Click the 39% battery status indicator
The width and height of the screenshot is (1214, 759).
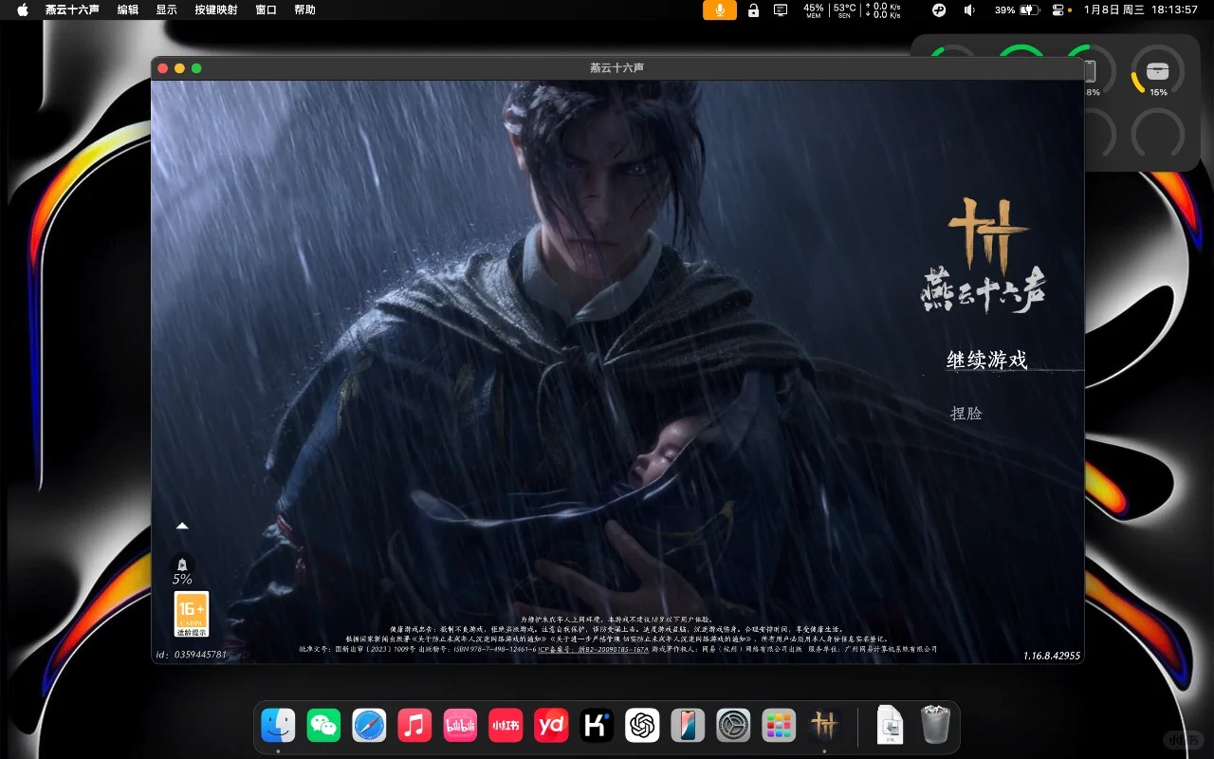pos(1016,9)
